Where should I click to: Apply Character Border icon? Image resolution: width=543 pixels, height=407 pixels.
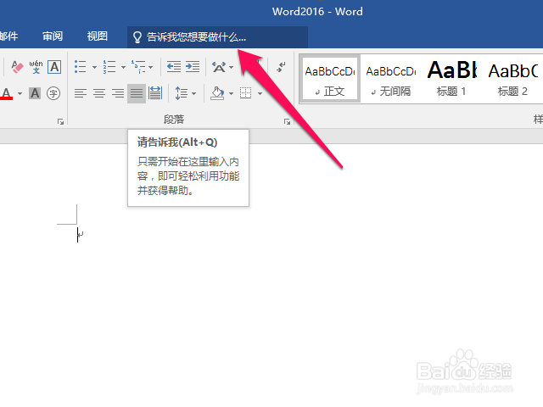click(54, 67)
